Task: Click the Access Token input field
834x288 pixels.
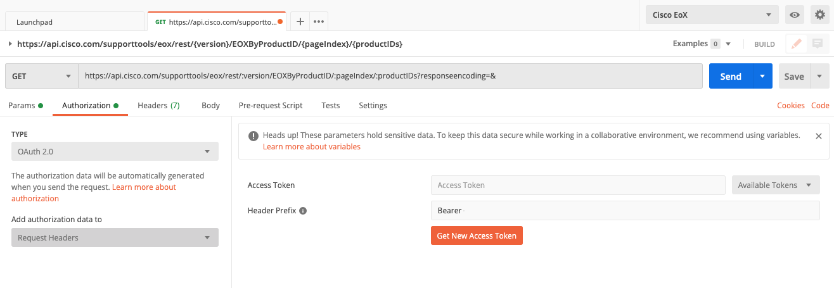Action: point(578,185)
